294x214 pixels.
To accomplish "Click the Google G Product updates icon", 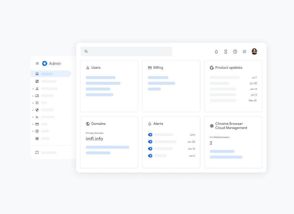I will tap(212, 68).
